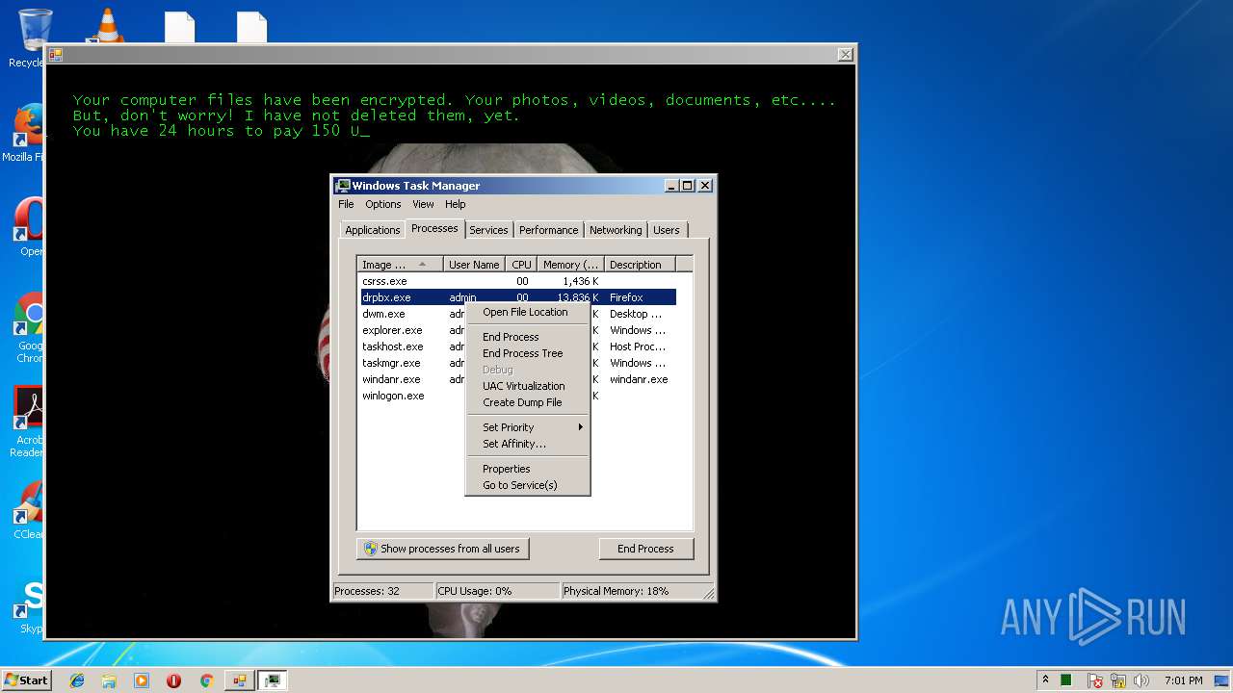Image resolution: width=1233 pixels, height=693 pixels.
Task: Toggle UAC Virtualization menu item
Action: click(527, 386)
